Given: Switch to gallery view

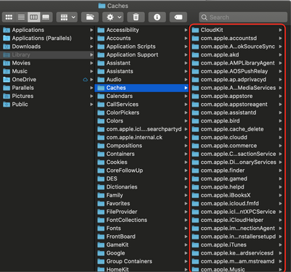Looking at the screenshot, I should [46, 17].
